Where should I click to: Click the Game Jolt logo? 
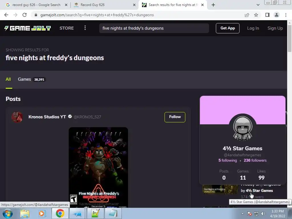28,28
